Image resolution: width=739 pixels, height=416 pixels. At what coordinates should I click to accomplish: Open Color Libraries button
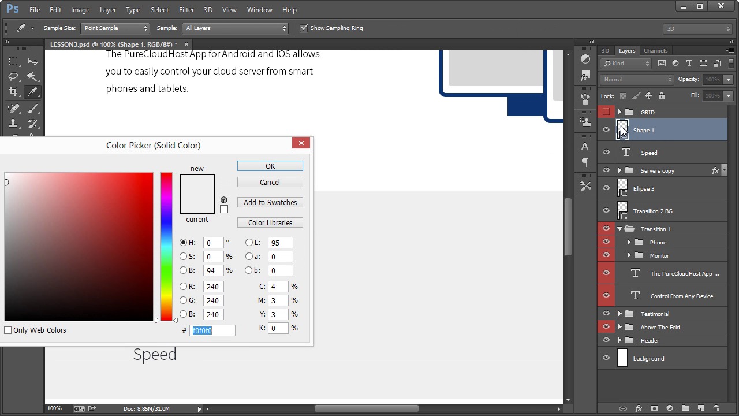270,223
